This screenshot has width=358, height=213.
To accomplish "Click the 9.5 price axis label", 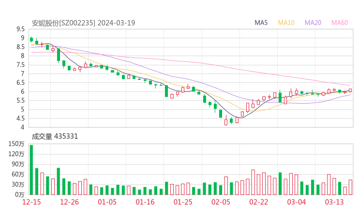I will tap(20, 29).
